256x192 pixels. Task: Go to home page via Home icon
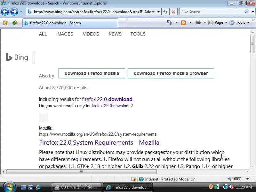(x=169, y=22)
